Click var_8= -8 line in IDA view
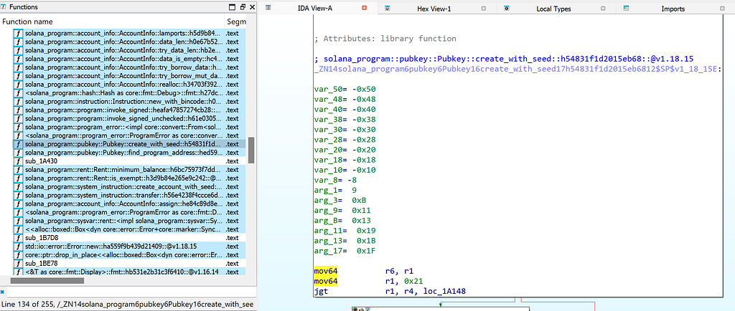Viewport: 735px width, 311px height. coord(335,180)
